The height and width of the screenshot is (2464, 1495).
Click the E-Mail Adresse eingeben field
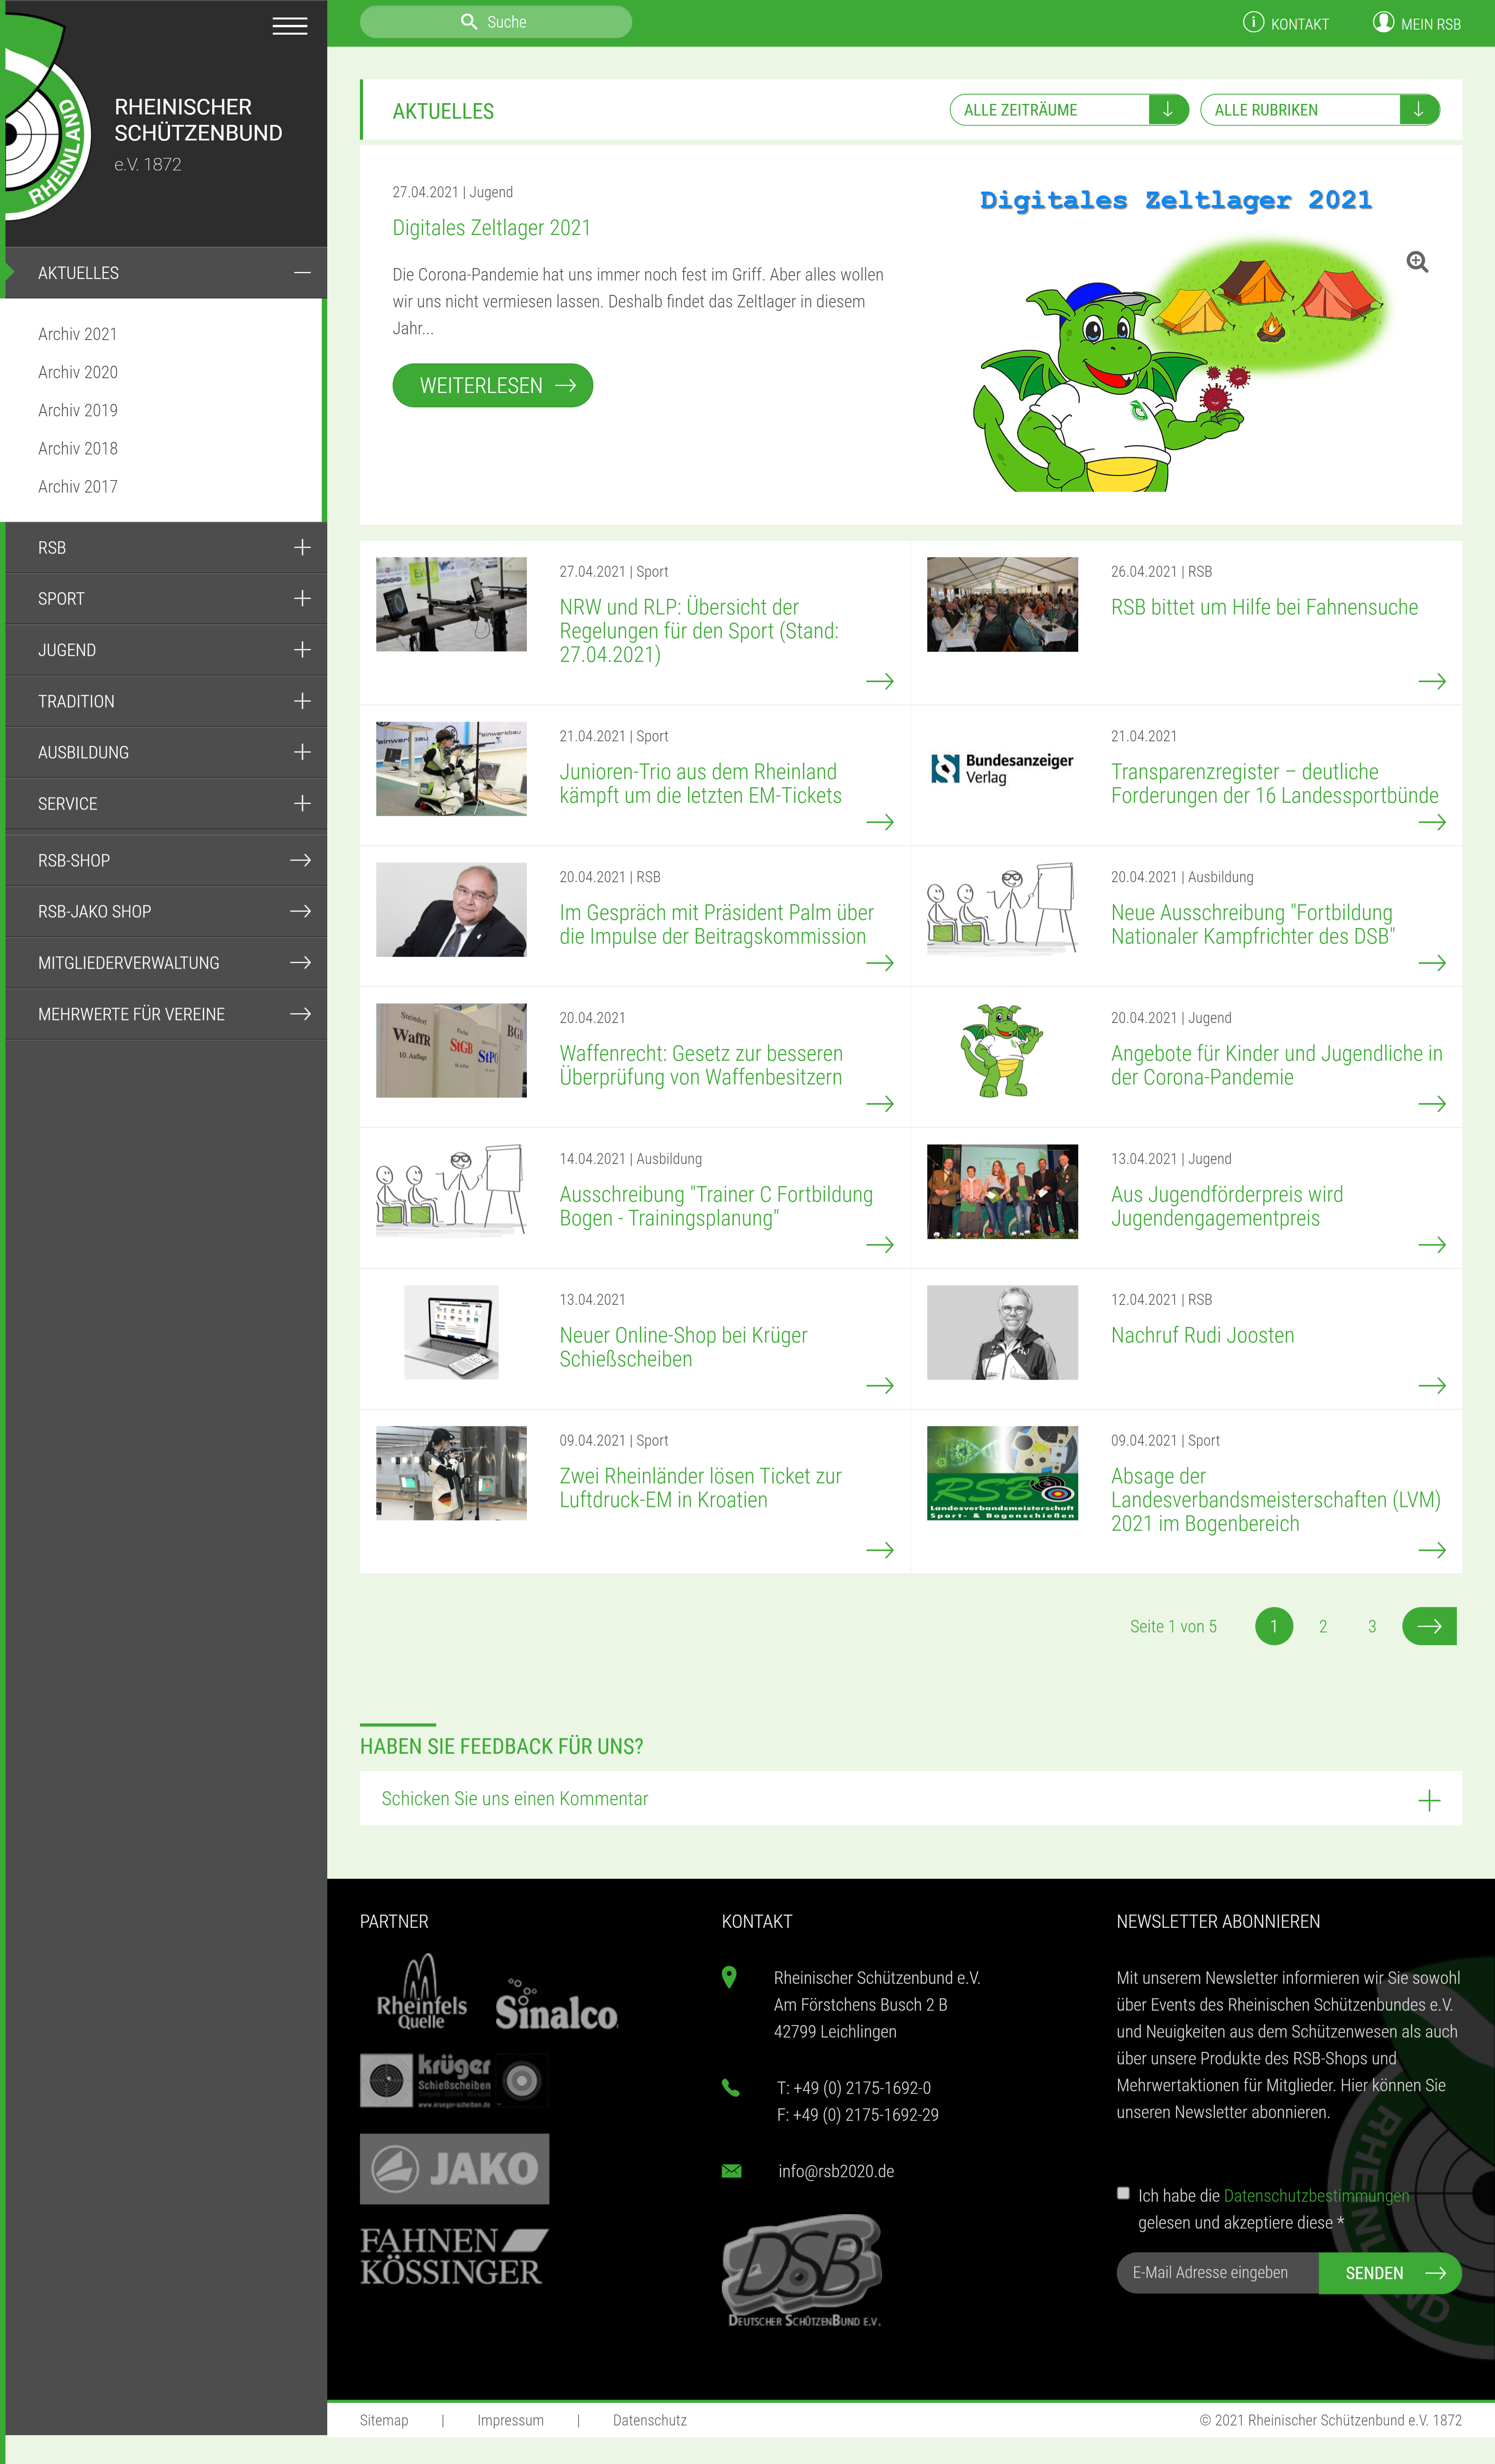[1218, 2273]
